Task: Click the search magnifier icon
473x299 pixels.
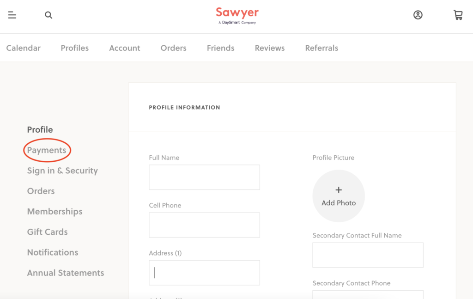Action: click(x=49, y=15)
